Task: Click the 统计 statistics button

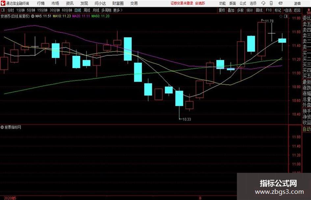Action: coord(249,10)
